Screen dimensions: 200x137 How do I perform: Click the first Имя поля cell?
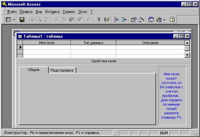pos(47,47)
